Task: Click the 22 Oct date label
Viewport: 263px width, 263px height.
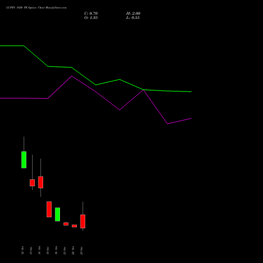Action: (73, 250)
